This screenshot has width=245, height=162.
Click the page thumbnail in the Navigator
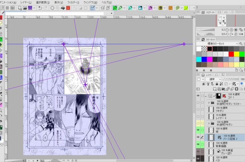[x=221, y=20]
